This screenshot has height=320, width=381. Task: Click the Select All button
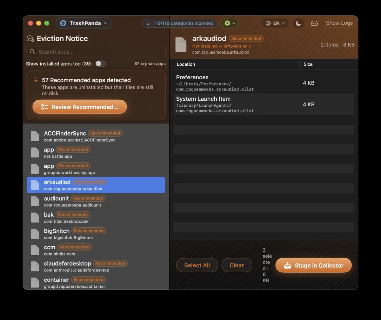tap(197, 265)
